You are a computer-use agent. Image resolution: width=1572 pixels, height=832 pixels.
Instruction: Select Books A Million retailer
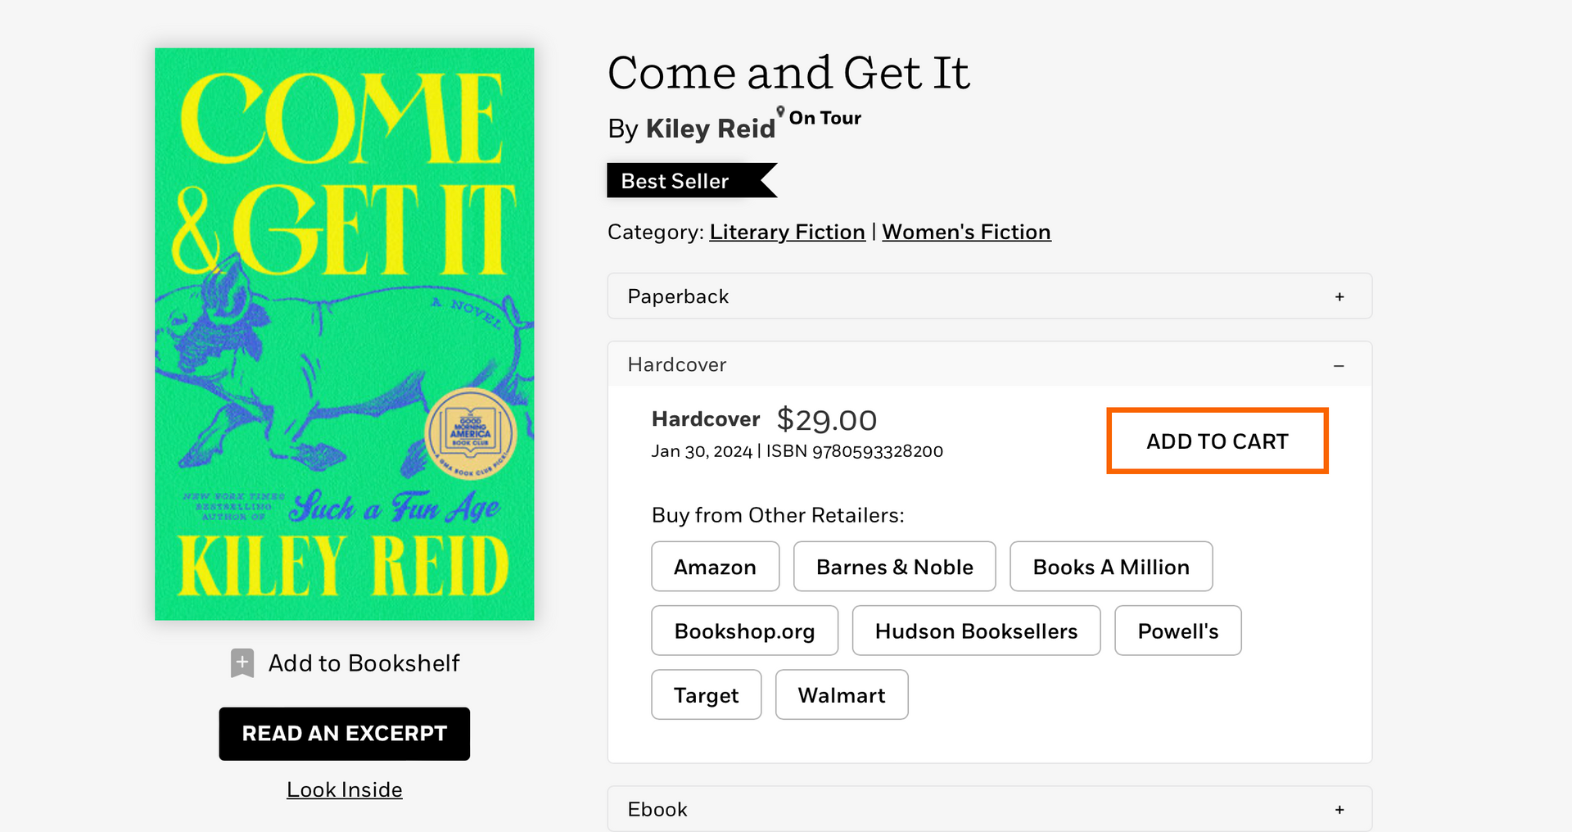coord(1110,567)
